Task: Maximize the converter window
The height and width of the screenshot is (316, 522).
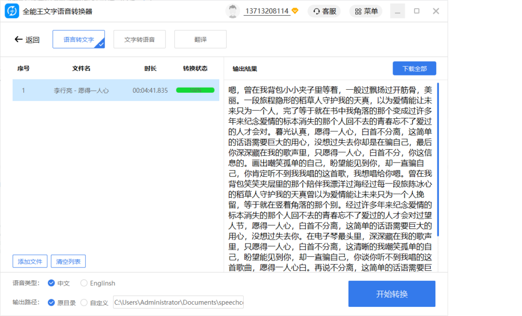Action: tap(416, 11)
